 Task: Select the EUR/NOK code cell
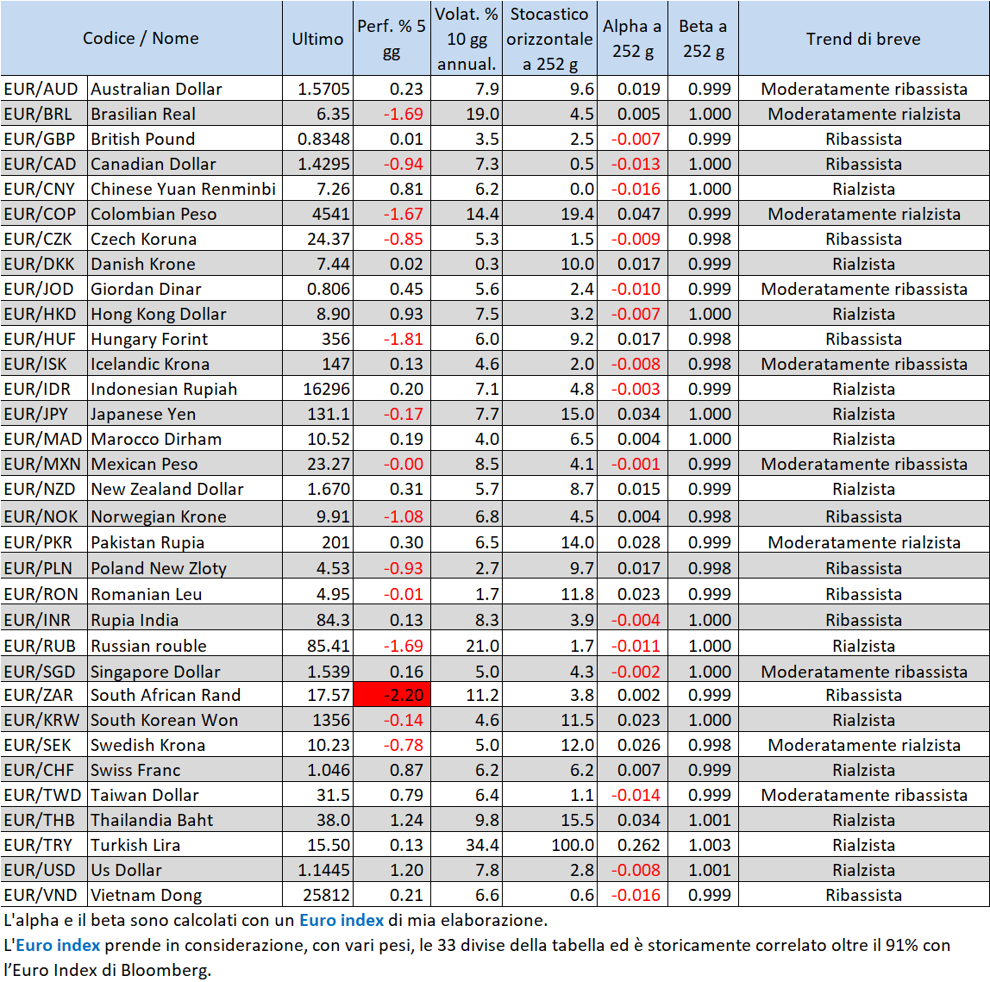click(x=44, y=516)
